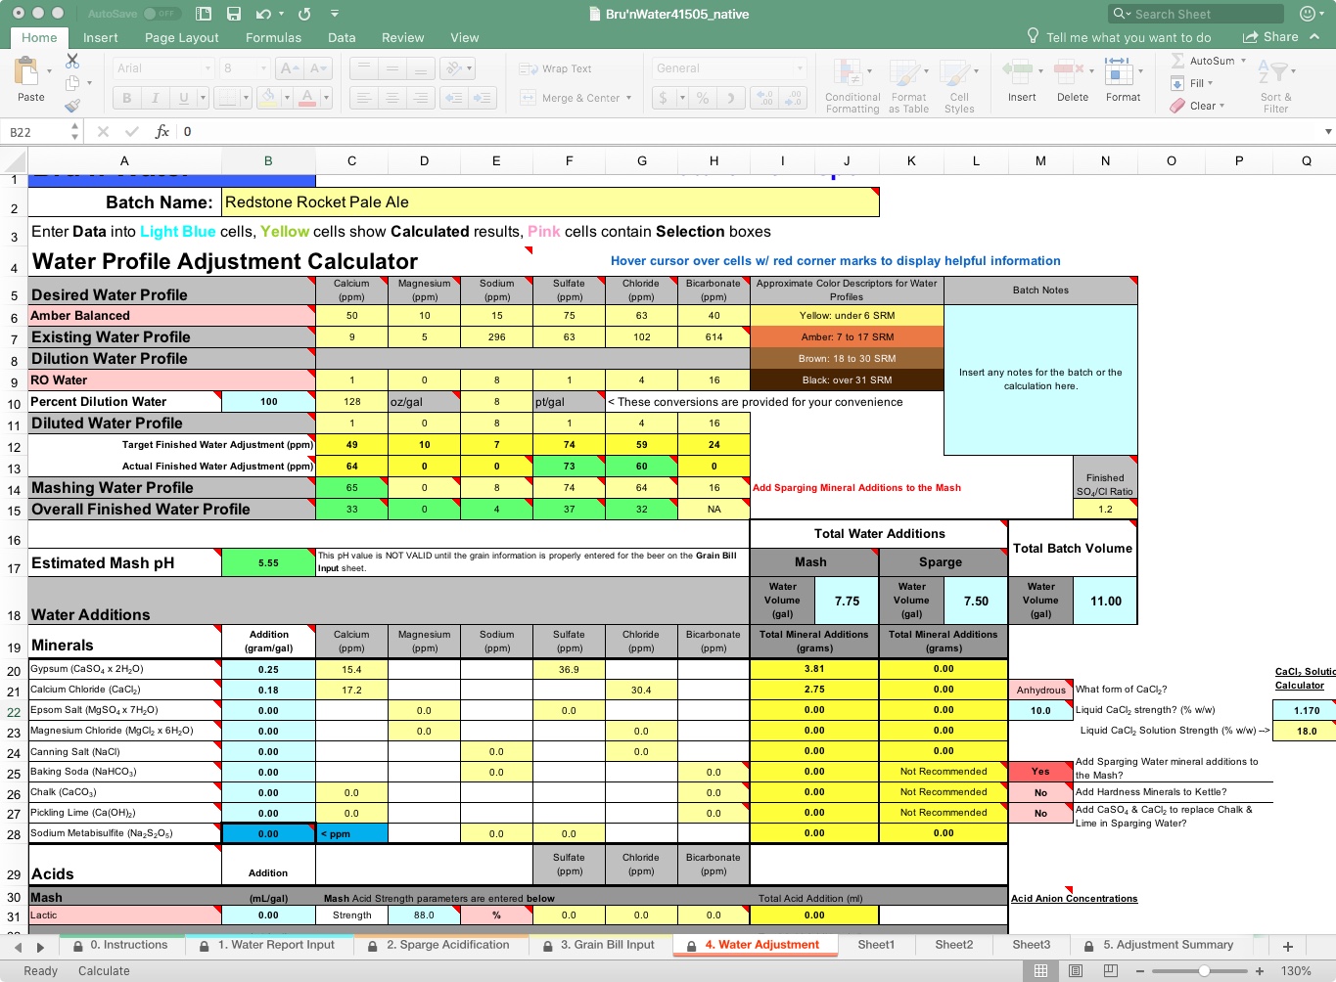Image resolution: width=1336 pixels, height=982 pixels.
Task: Toggle bold formatting
Action: 126,98
